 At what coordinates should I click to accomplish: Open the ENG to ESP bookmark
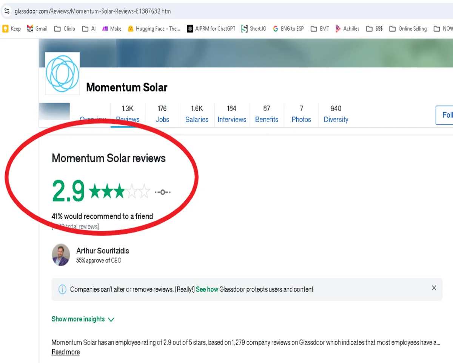[288, 29]
